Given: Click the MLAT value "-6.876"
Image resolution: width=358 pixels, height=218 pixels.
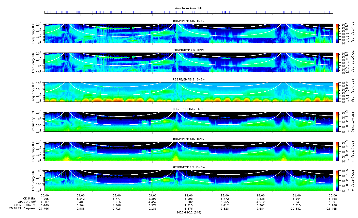Looking at the screenshot, I should 189,209.
